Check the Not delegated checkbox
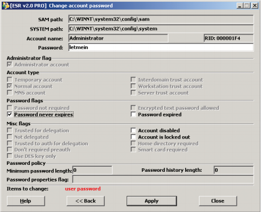 [9, 137]
